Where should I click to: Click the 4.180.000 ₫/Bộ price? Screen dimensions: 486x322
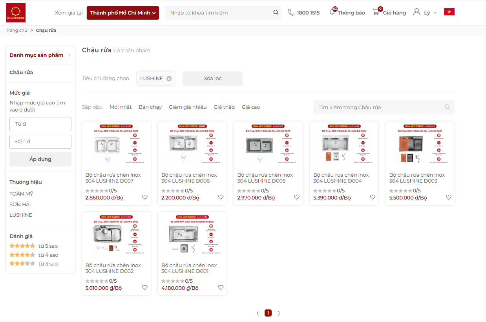(180, 288)
